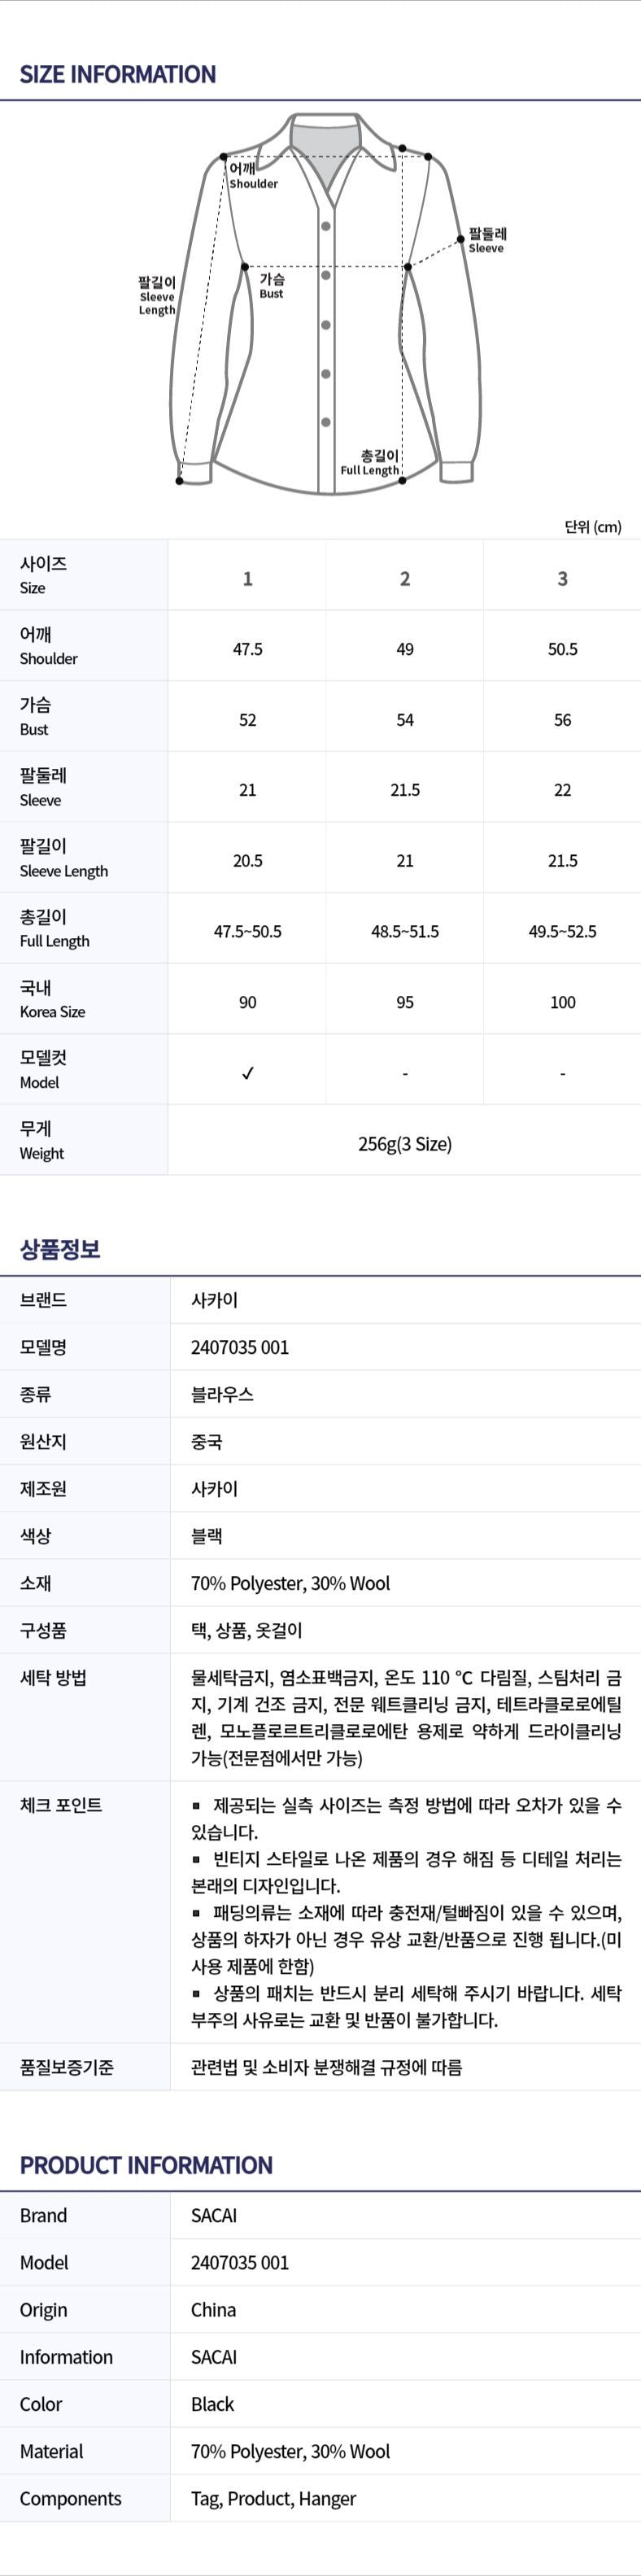Click the 47.5 shoulder measurement cell
The height and width of the screenshot is (2576, 641).
(x=248, y=649)
